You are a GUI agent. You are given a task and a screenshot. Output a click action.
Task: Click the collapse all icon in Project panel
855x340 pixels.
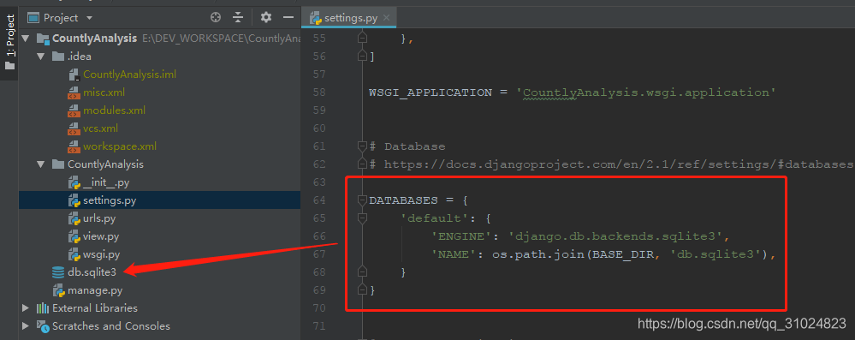click(238, 17)
